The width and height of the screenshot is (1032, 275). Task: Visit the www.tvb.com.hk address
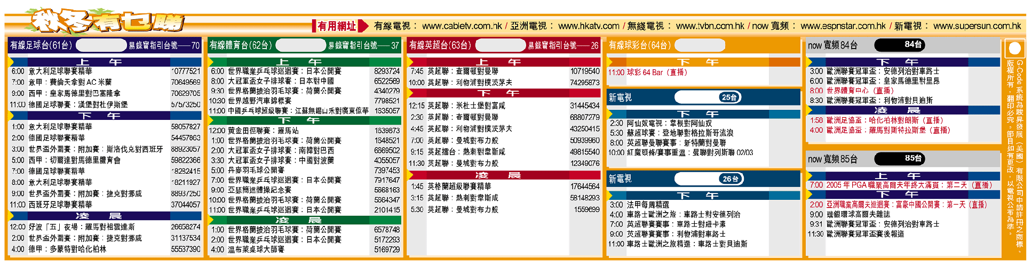pos(710,26)
